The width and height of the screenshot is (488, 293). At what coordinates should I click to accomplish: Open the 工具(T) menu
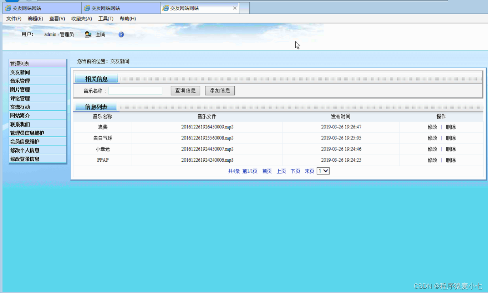point(106,19)
